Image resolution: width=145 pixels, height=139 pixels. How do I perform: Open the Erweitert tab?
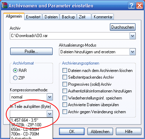[33, 17]
